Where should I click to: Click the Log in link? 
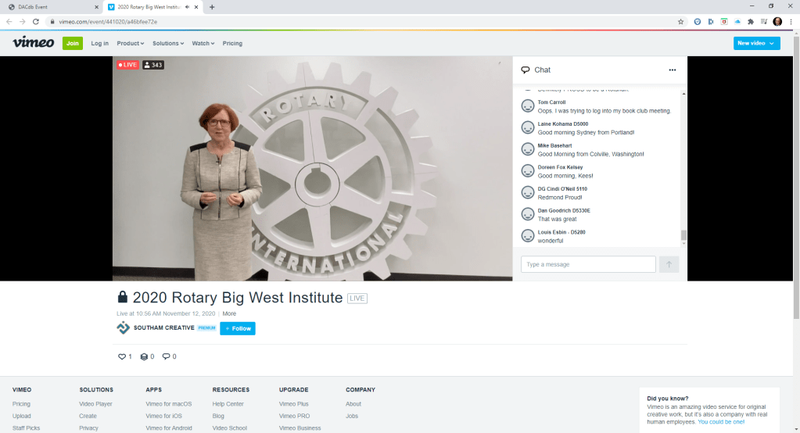coord(100,44)
